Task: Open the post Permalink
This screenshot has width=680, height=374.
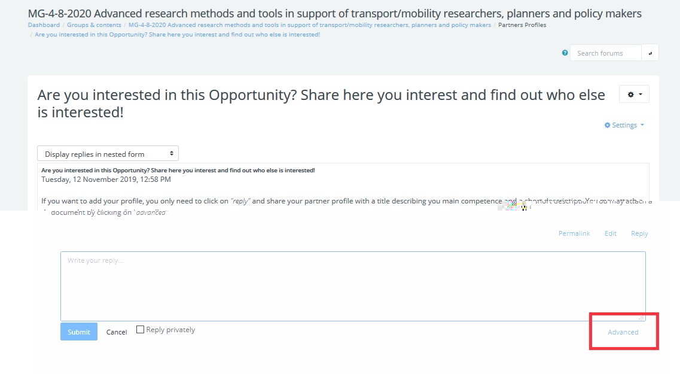Action: 574,233
